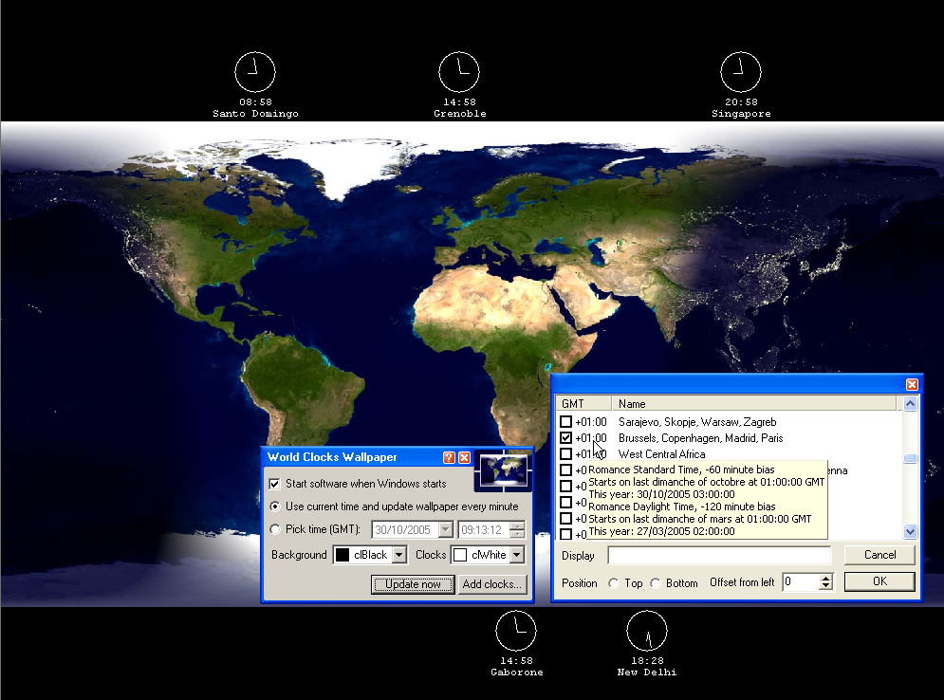Click the Grenoble clock face
The height and width of the screenshot is (700, 944).
pyautogui.click(x=459, y=72)
